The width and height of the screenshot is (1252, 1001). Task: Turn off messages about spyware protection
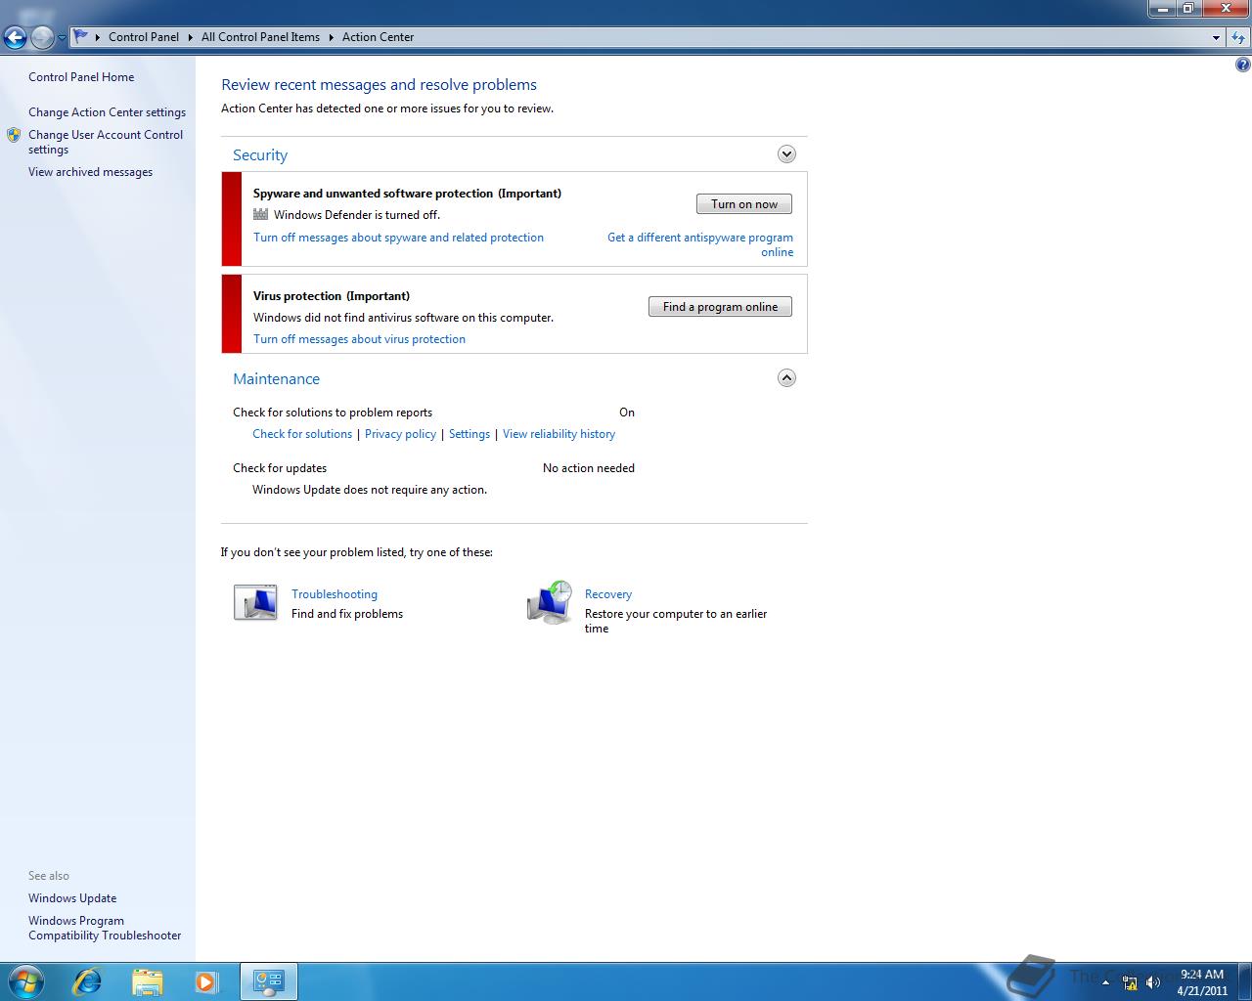[x=398, y=238]
